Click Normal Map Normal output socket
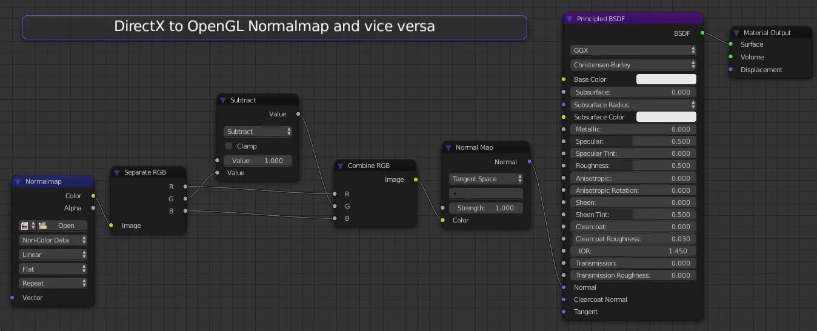817x331 pixels. tap(530, 162)
